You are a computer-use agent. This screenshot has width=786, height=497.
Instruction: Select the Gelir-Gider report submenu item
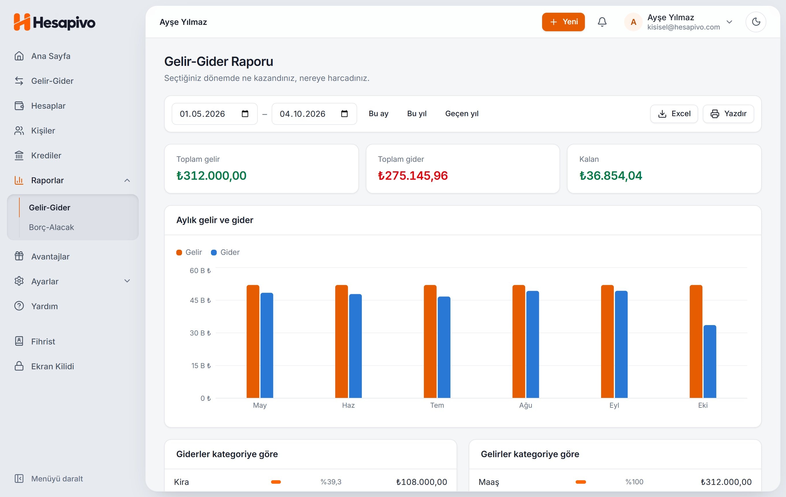[50, 207]
